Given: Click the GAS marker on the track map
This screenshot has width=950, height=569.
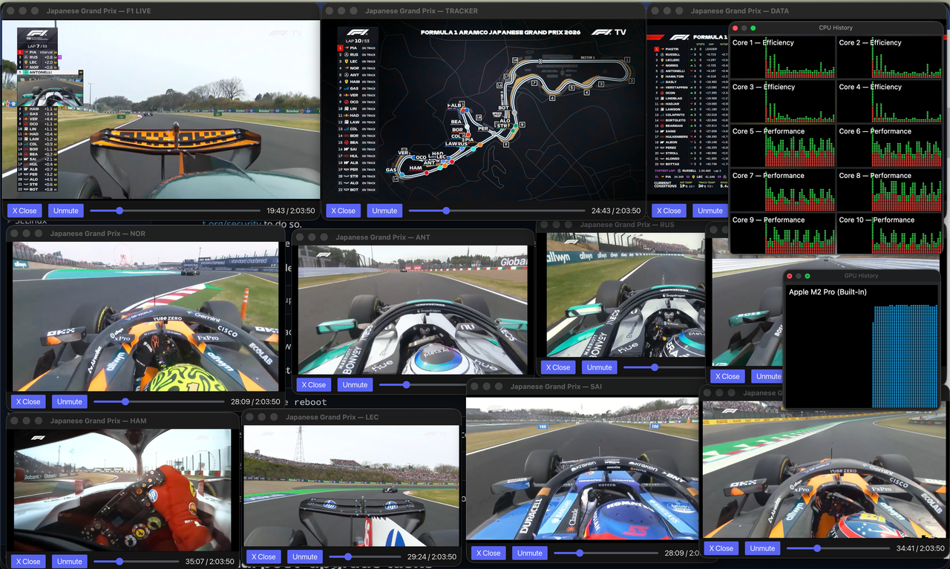Looking at the screenshot, I should tap(390, 171).
